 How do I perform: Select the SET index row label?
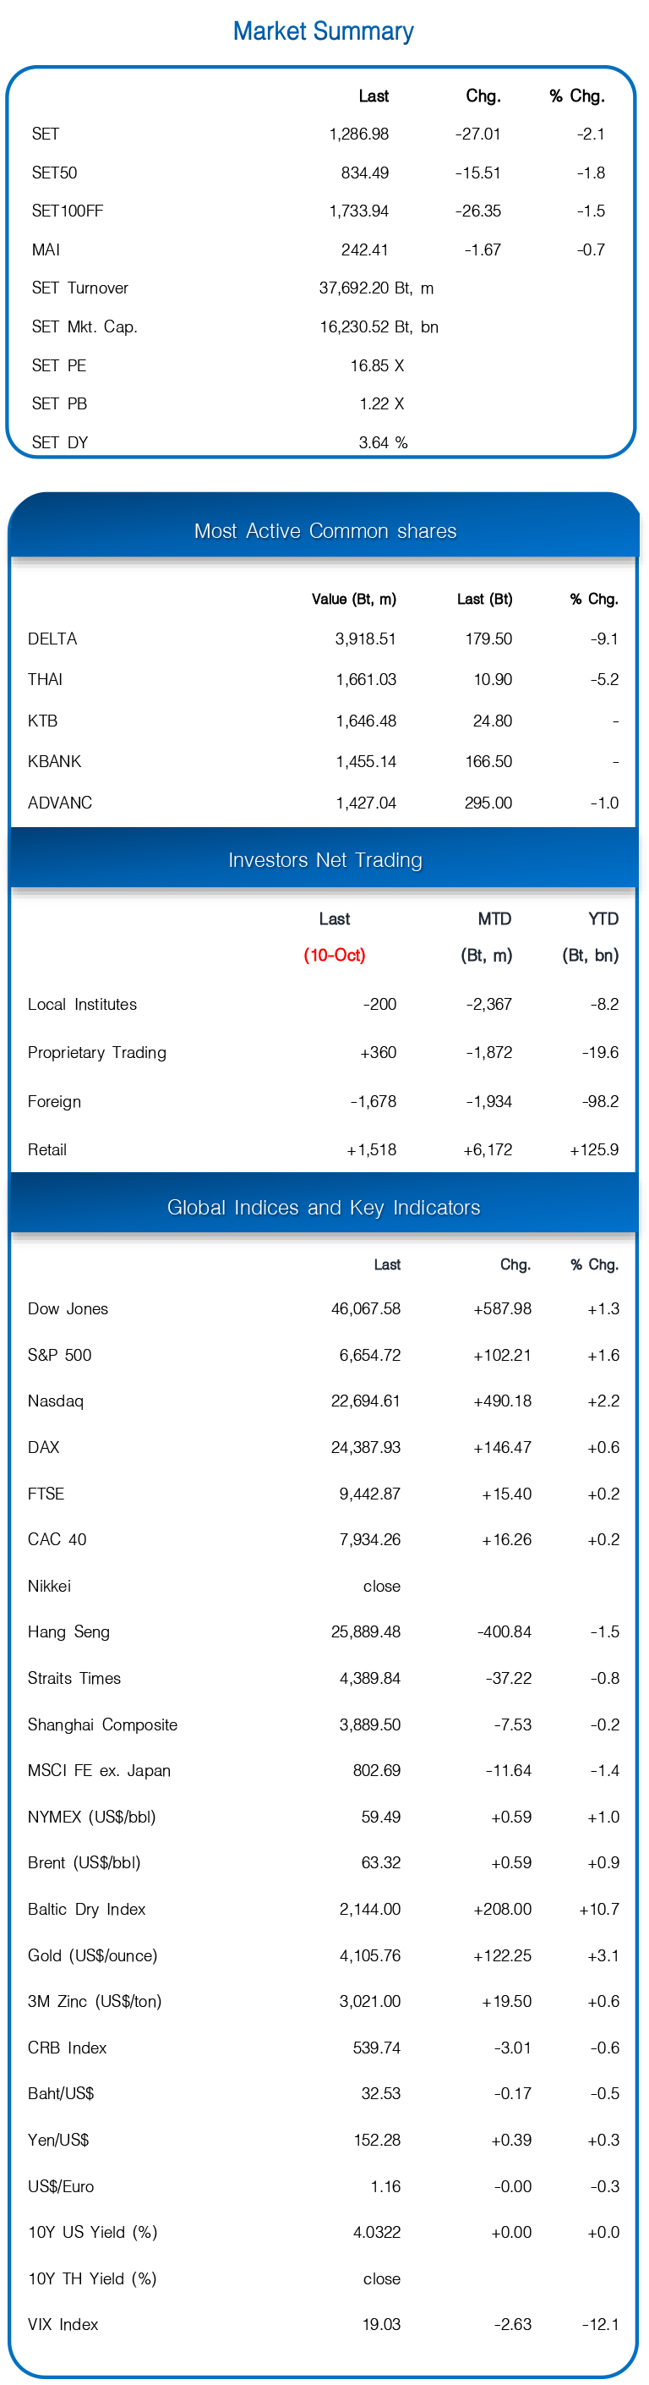[46, 134]
